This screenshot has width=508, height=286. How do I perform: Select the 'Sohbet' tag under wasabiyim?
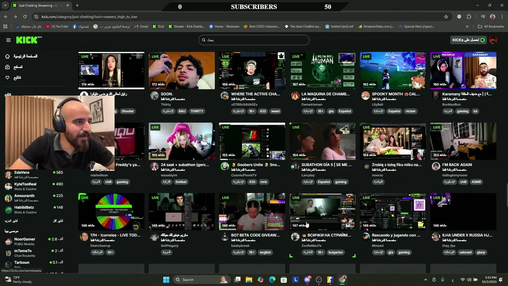click(x=181, y=182)
